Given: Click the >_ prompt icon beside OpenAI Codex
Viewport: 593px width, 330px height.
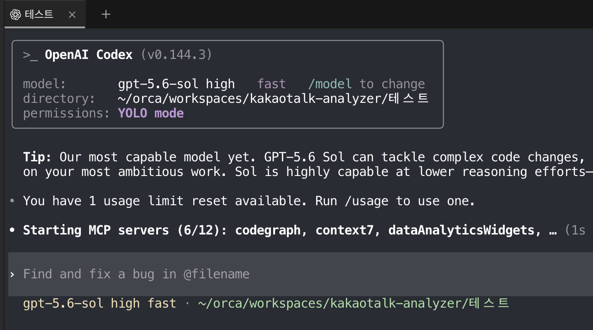Looking at the screenshot, I should [x=30, y=55].
